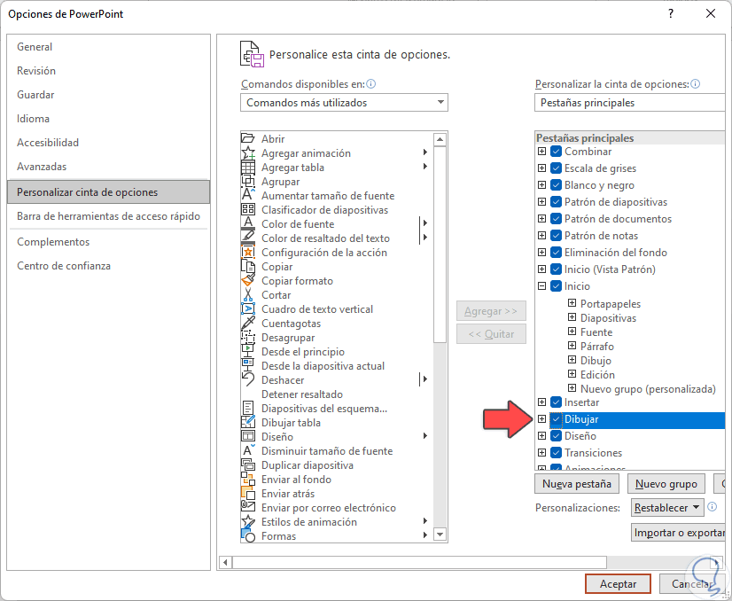Click the Cuadro de texto vertical icon
Screen dimensions: 732x601
coord(248,308)
